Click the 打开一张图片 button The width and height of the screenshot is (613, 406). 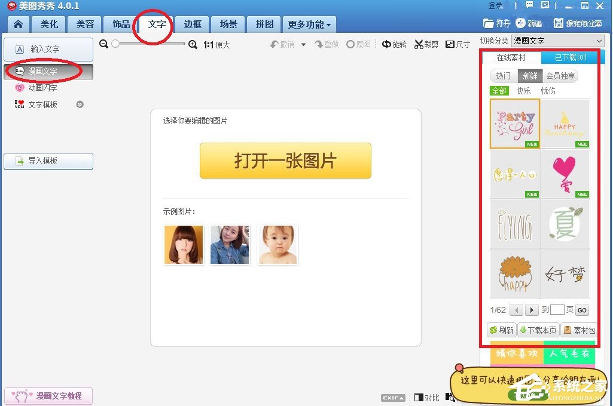pos(285,161)
